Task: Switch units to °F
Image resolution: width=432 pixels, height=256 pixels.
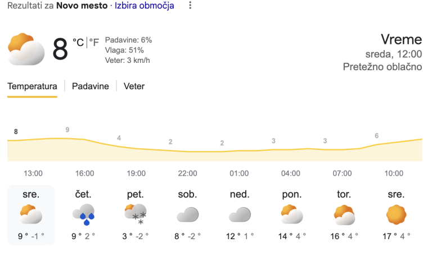Action: [94, 43]
